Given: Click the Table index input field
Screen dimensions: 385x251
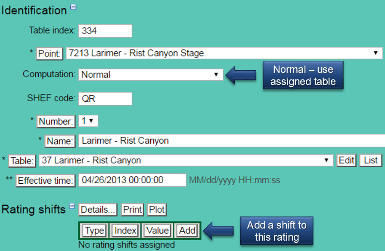Looking at the screenshot, I should pyautogui.click(x=106, y=31).
